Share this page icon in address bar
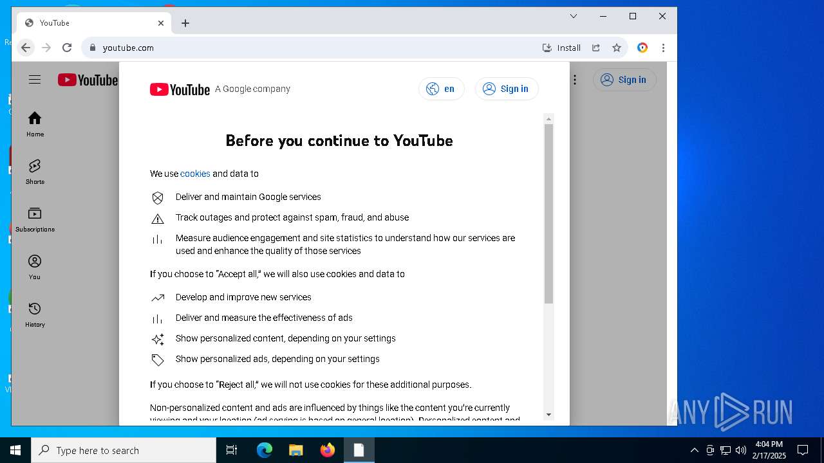Screen dimensions: 824x463 (x=596, y=48)
